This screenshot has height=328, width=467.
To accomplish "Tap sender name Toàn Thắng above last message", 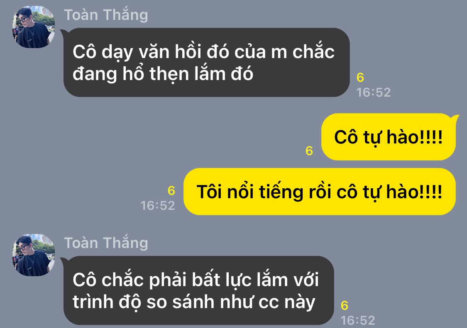I will coord(106,243).
